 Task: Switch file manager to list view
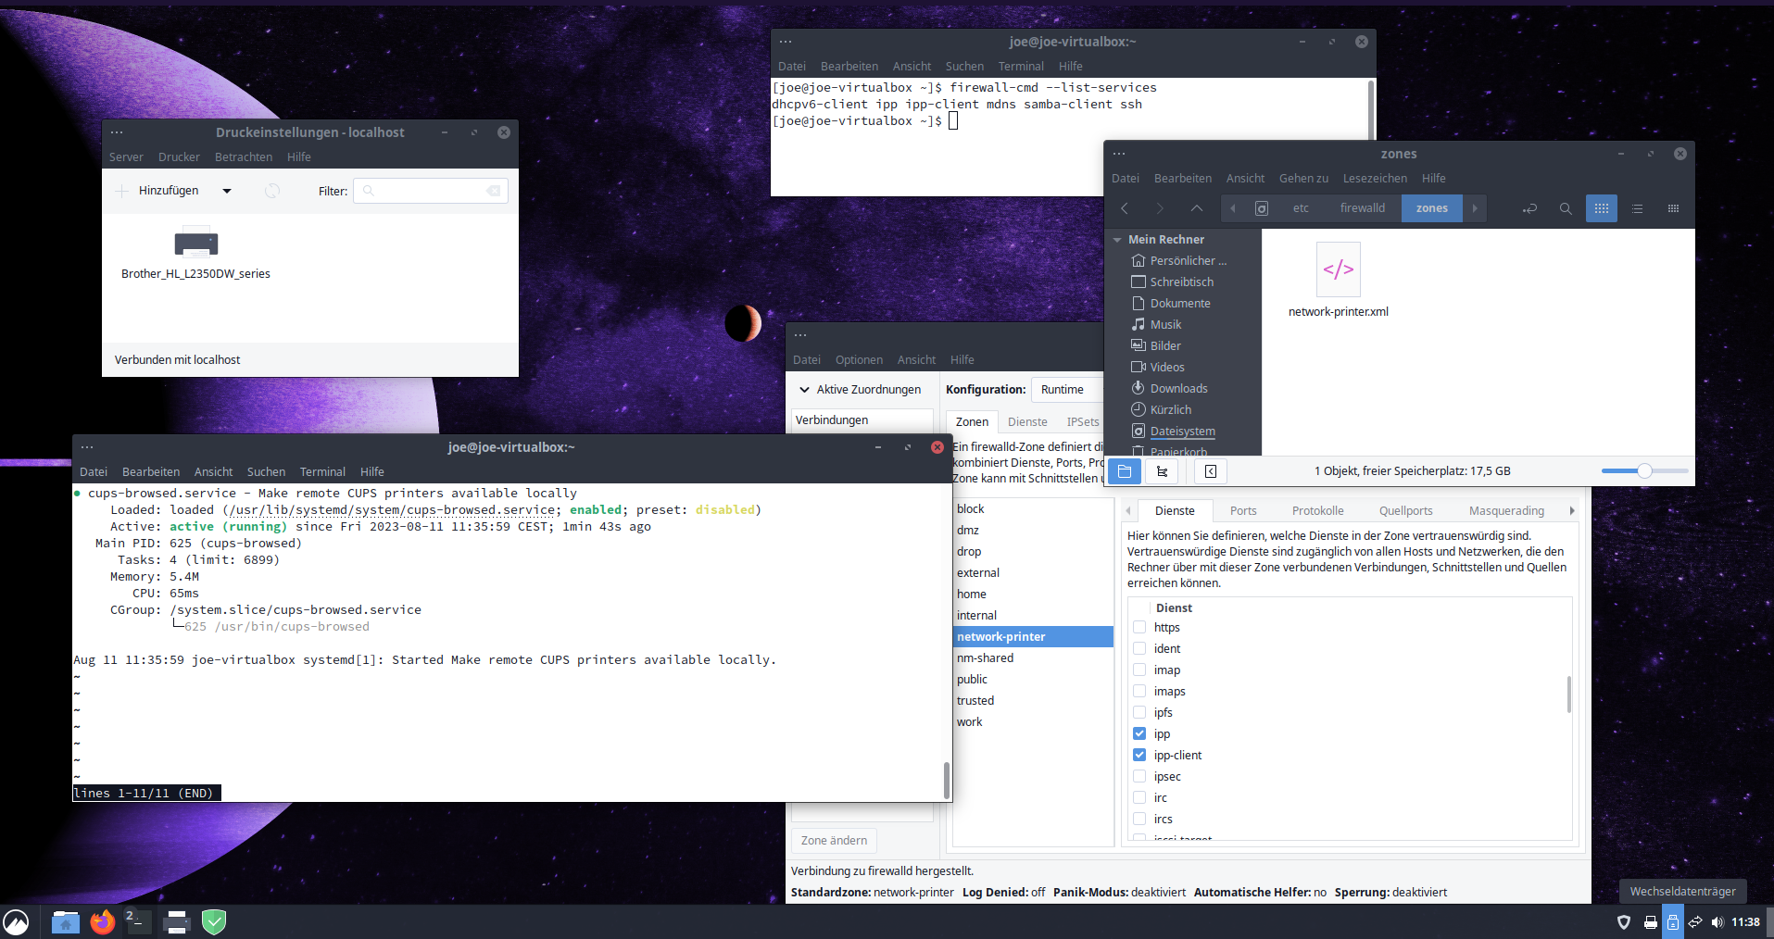1638,208
